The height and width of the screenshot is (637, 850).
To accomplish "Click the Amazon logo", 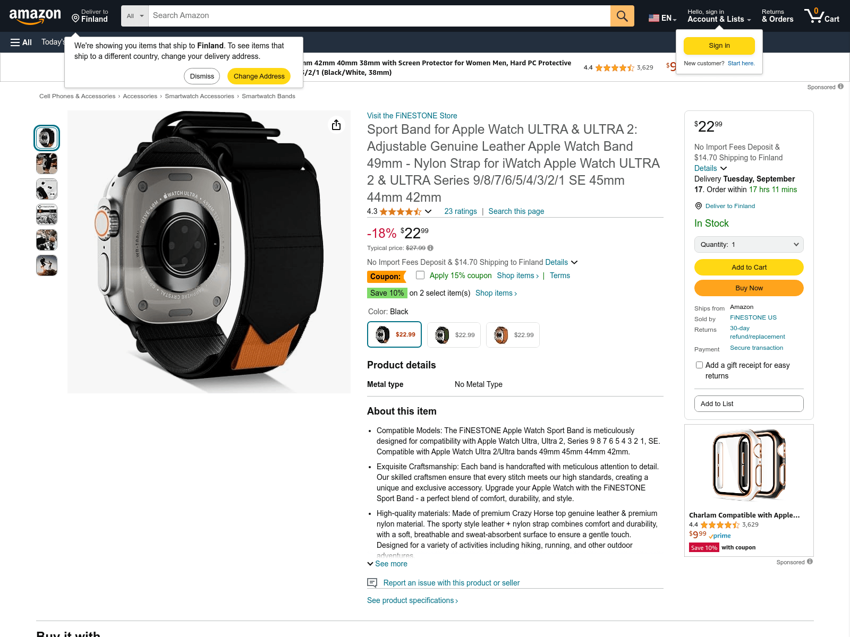I will [x=35, y=16].
